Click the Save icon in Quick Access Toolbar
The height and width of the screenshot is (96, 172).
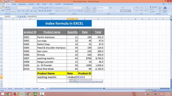click(6, 1)
